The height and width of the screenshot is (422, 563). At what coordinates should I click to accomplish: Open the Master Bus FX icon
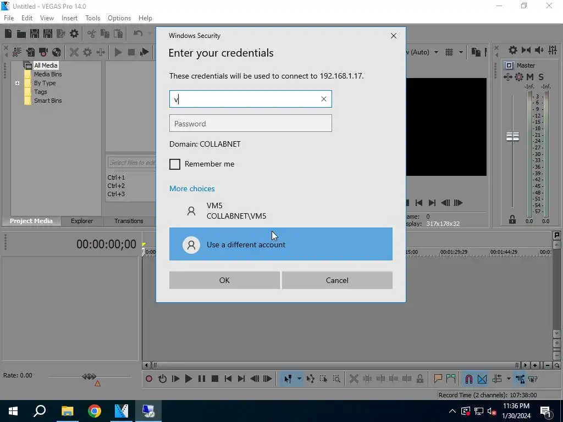tap(507, 77)
